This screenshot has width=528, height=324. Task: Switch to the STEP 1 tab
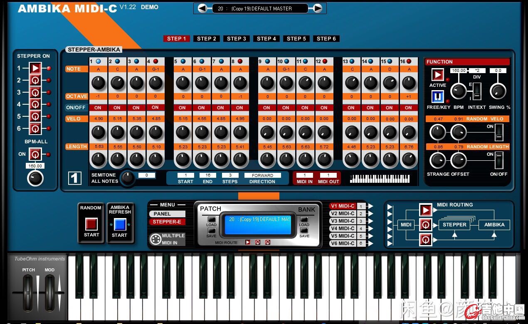[177, 39]
